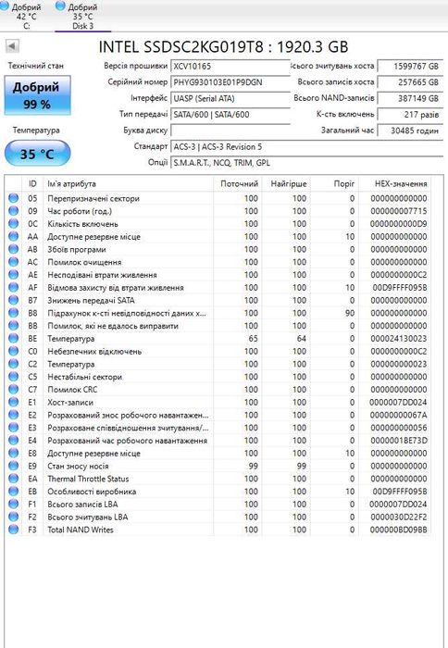448x648 pixels.
Task: Click status icon for F1 Всього записів LBA
Action: (x=14, y=505)
